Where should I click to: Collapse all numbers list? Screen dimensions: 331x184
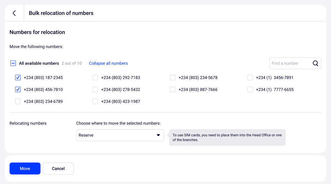(x=108, y=63)
